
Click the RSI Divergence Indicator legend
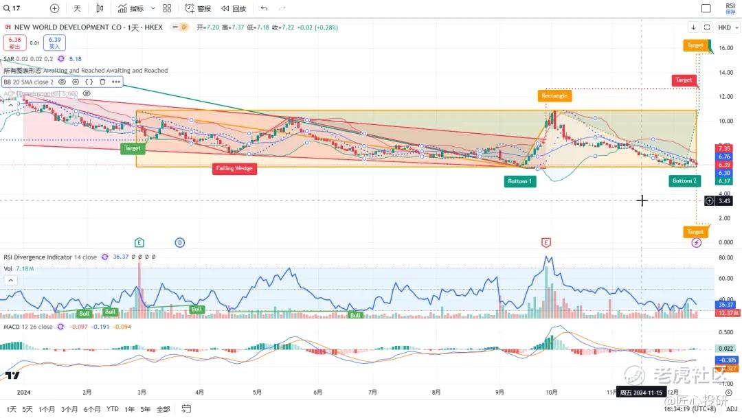tap(50, 257)
